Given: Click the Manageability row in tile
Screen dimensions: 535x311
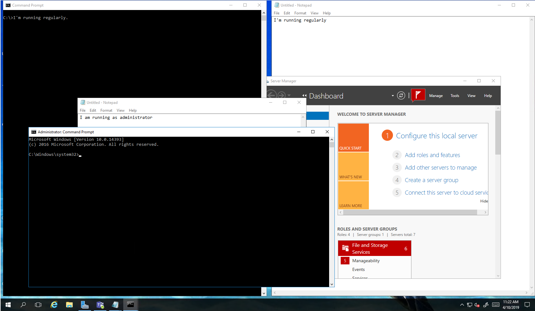Looking at the screenshot, I should pos(366,261).
